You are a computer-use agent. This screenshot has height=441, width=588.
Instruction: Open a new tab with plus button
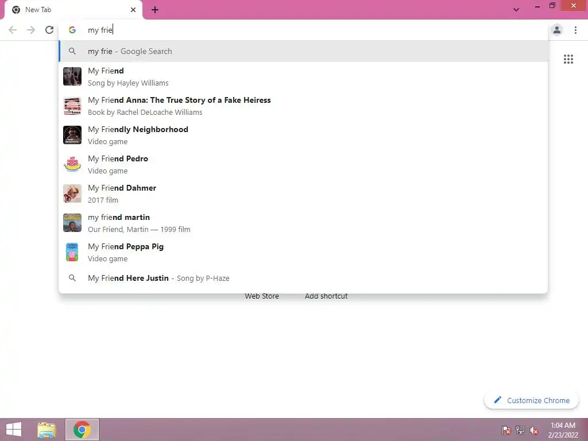(155, 10)
